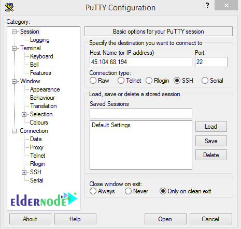Click the Open button
Viewport: 241px width, 229px height.
(165, 219)
